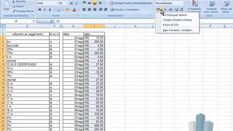The image size is (233, 131).
Task: Choose R$ Português (Brasil) currency
Action: point(177,15)
